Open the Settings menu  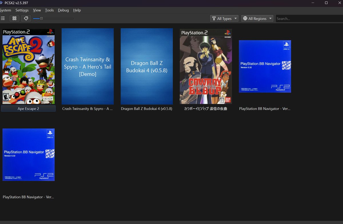[22, 10]
